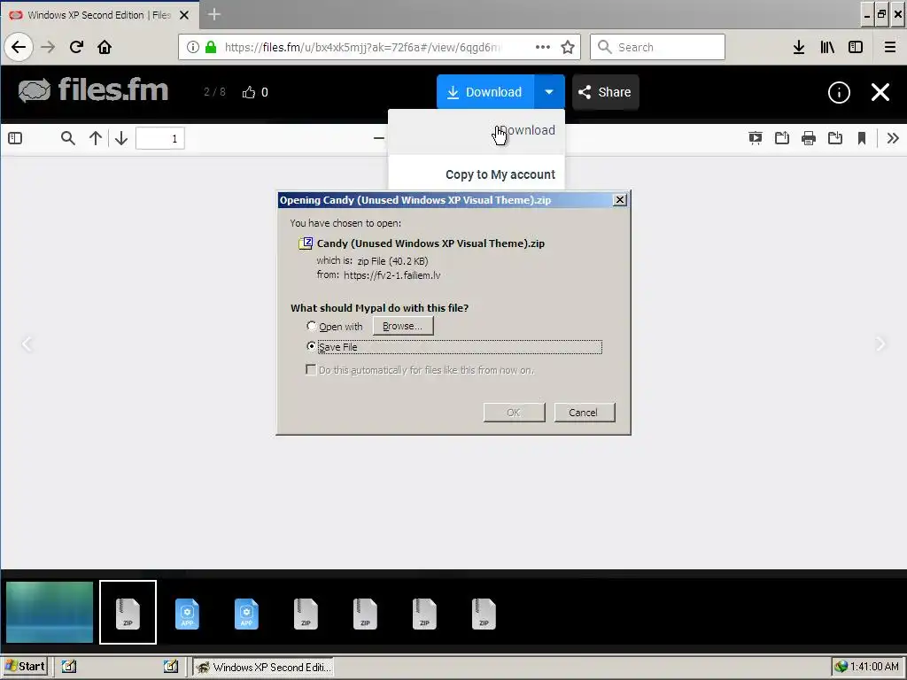
Task: Open the teal image thumbnail
Action: point(50,612)
